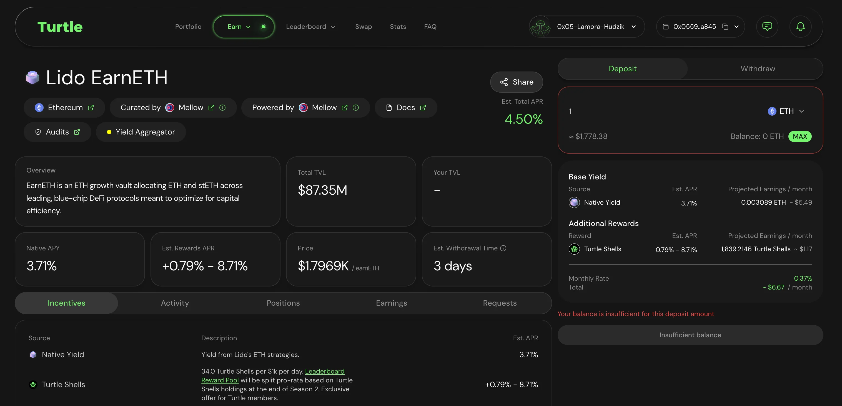Click Turtle Shells icon in Additional Rewards
The width and height of the screenshot is (842, 406).
574,249
